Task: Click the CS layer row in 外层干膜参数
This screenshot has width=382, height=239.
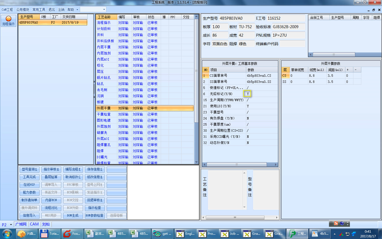Action: [321, 76]
